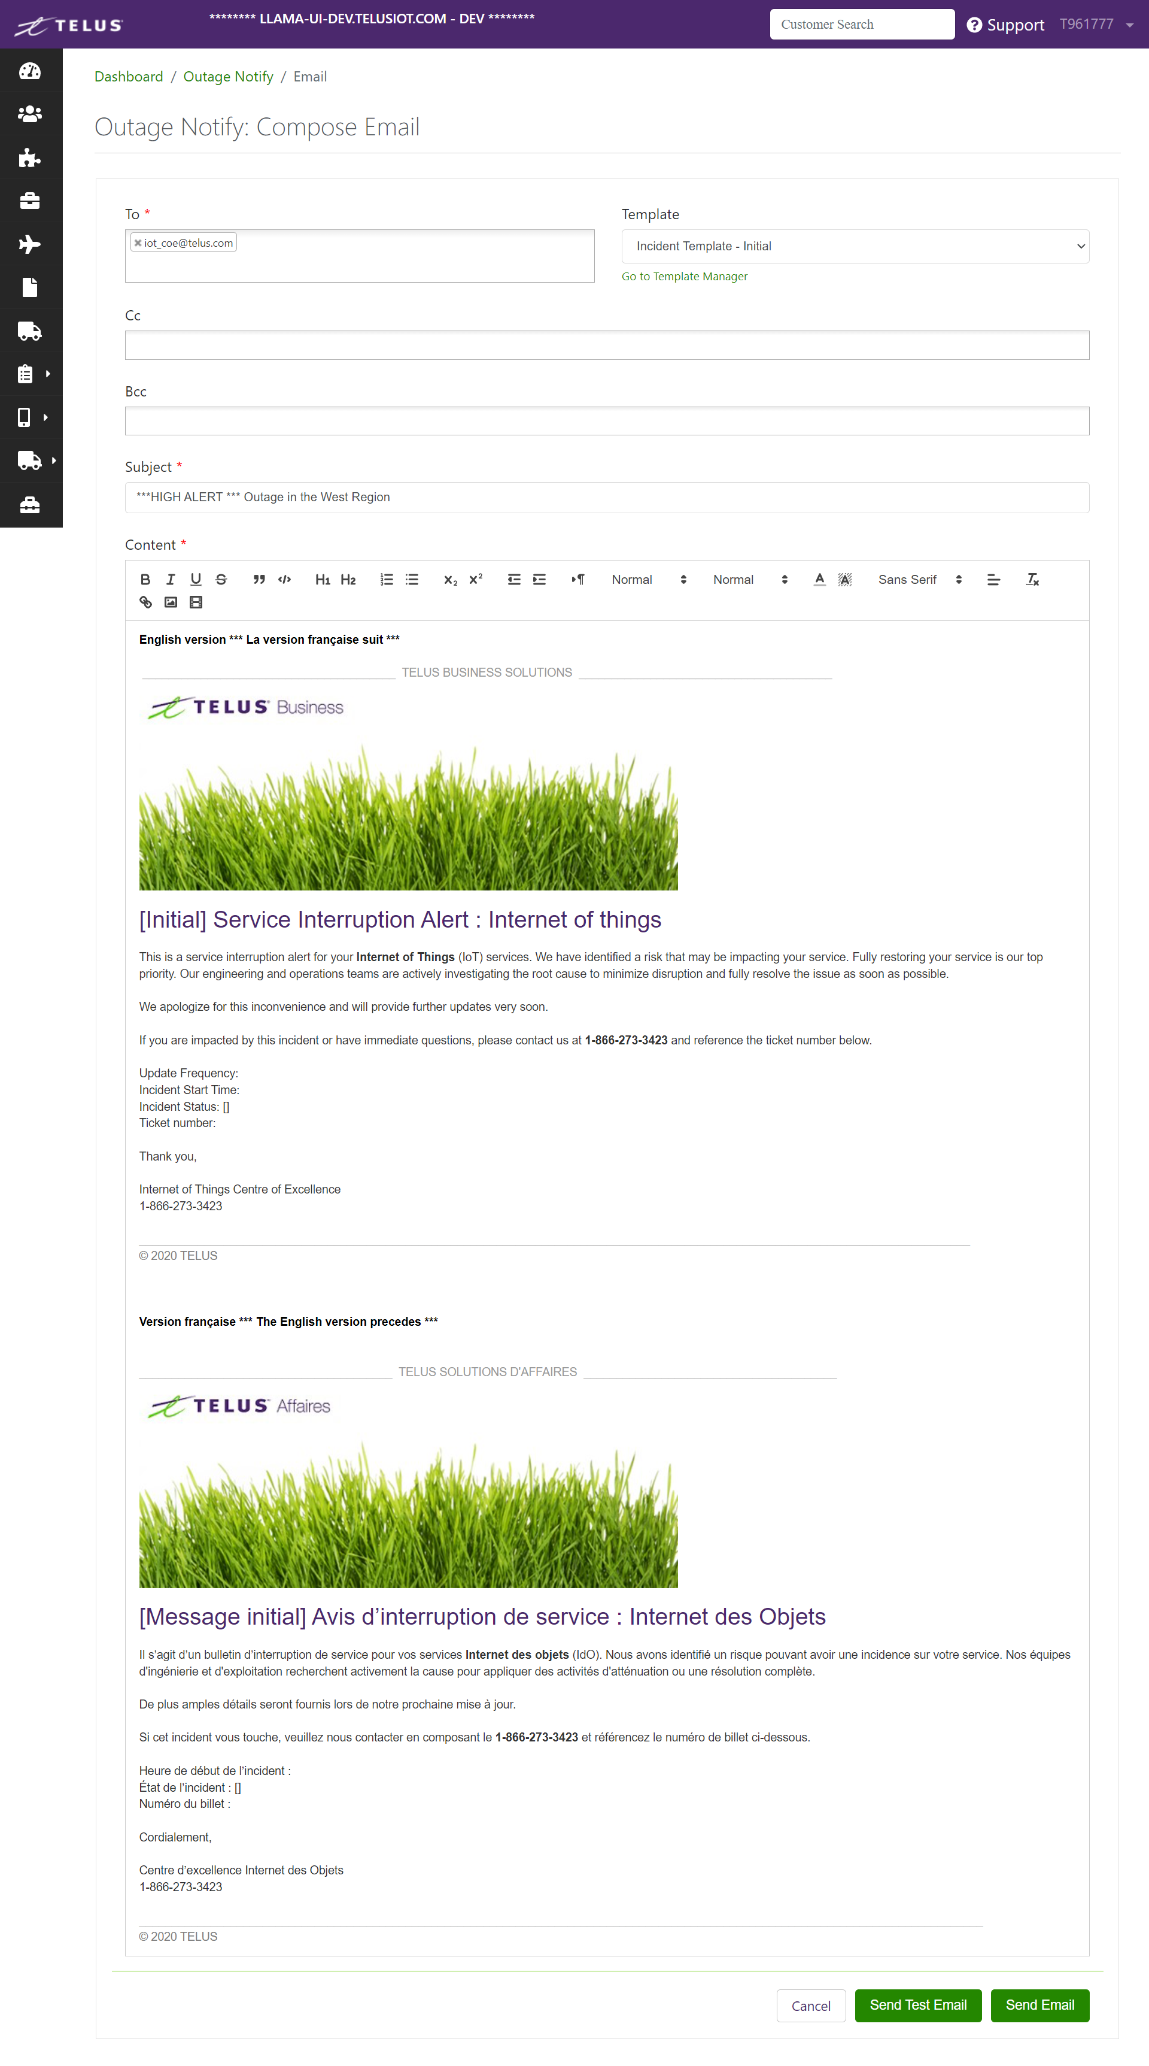The height and width of the screenshot is (2066, 1149).
Task: Apply subscript formatting
Action: [450, 579]
